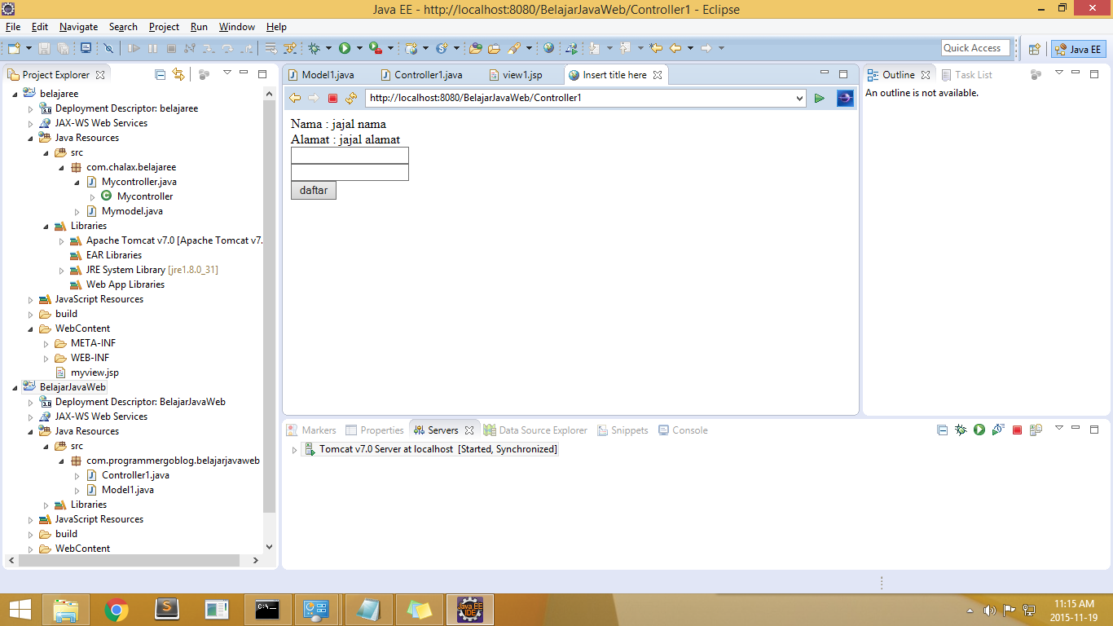
Task: Expand the Deployment Descriptor: belajaree node
Action: click(31, 108)
